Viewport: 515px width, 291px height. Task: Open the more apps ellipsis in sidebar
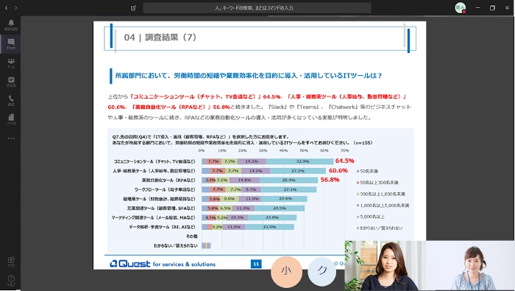[x=11, y=139]
